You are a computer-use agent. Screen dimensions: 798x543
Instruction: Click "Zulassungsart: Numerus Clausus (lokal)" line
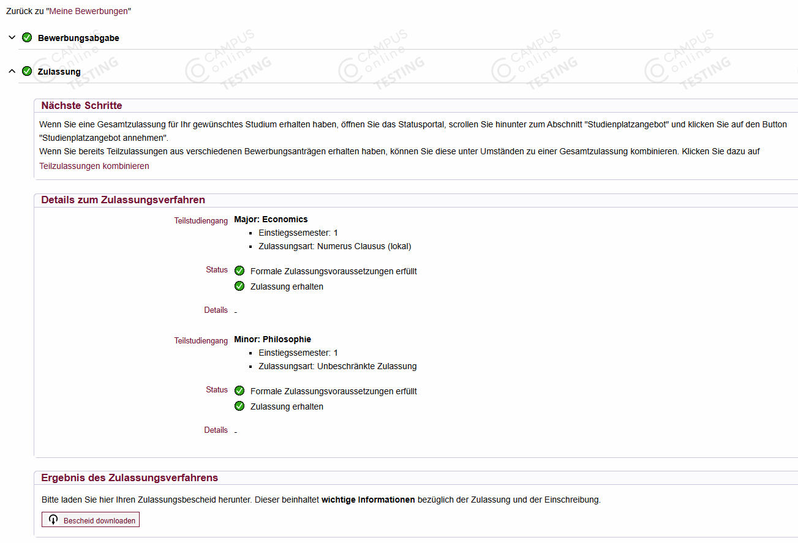pyautogui.click(x=335, y=246)
